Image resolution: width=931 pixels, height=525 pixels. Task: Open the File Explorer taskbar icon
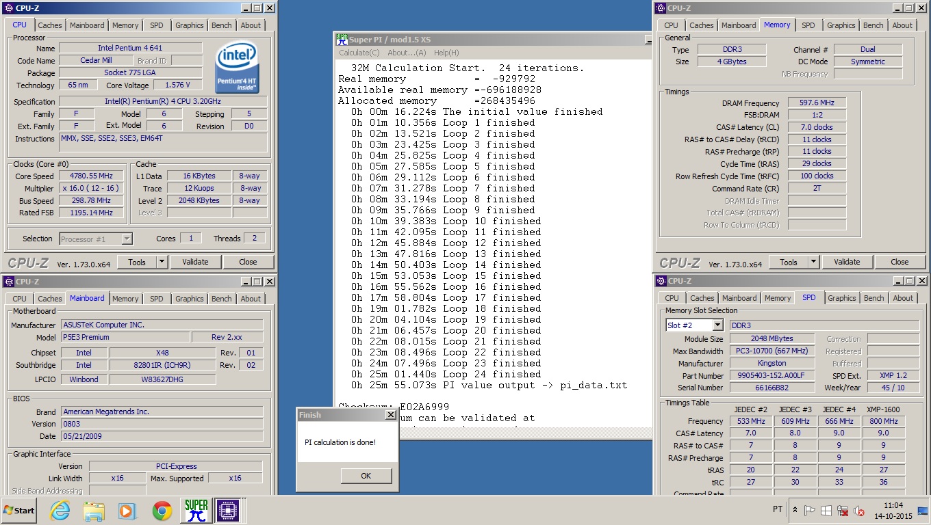coord(93,511)
